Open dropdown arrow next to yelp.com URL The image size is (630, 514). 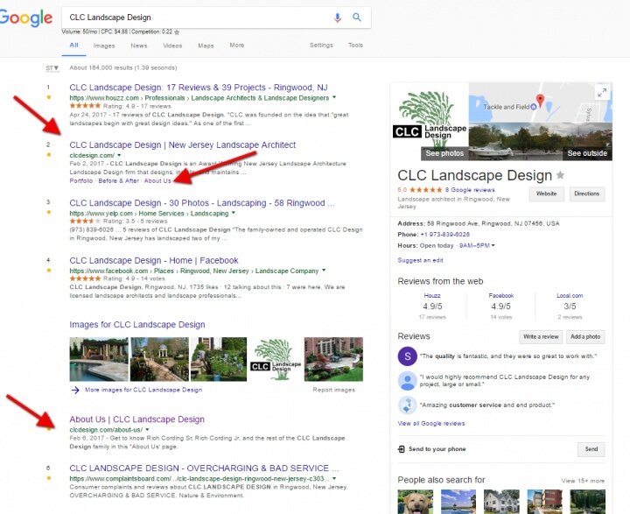[x=234, y=213]
